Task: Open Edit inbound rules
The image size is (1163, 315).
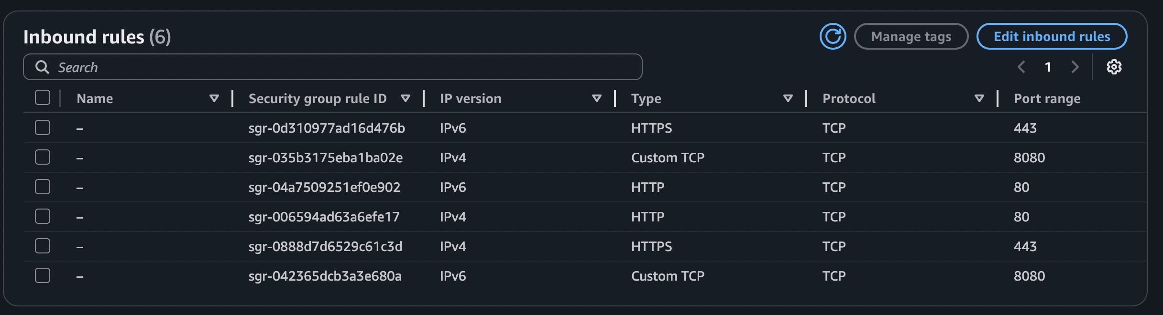Action: click(1052, 36)
